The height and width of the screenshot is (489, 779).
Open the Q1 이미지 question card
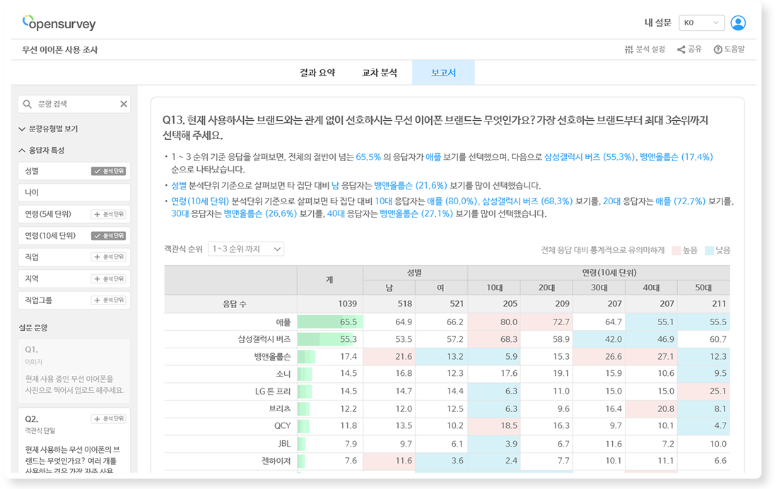coord(74,370)
